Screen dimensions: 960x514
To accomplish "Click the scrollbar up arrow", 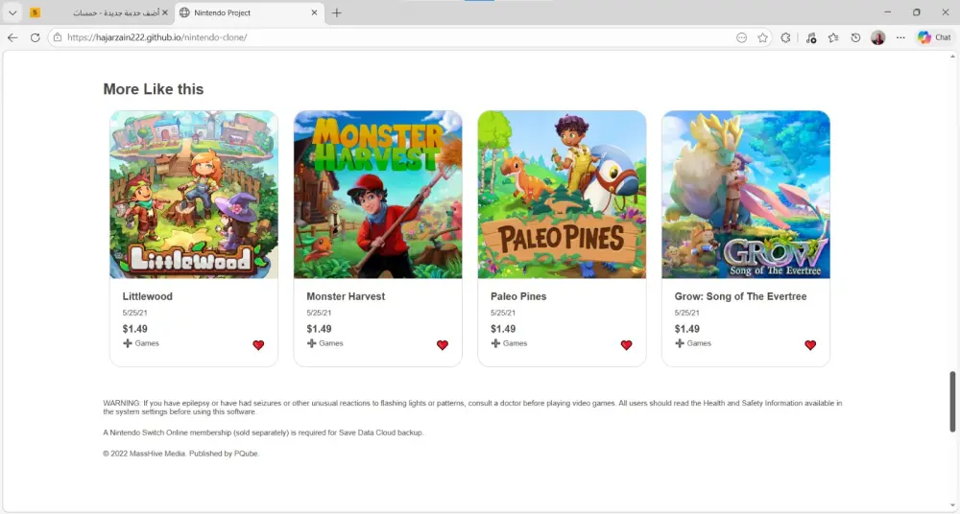I will pyautogui.click(x=952, y=57).
